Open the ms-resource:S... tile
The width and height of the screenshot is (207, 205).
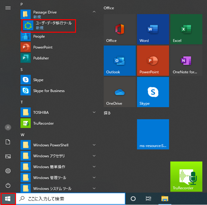[x=153, y=134]
